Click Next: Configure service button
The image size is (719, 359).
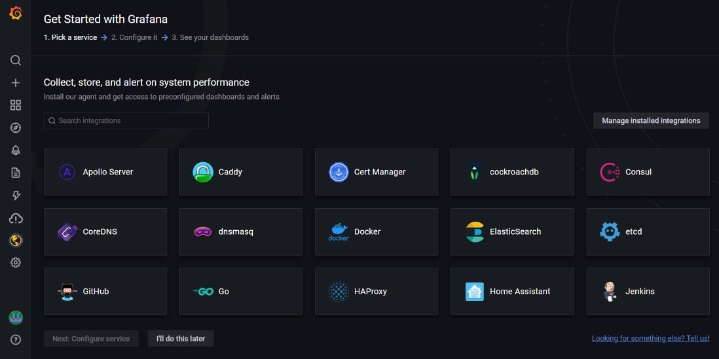[x=91, y=339]
